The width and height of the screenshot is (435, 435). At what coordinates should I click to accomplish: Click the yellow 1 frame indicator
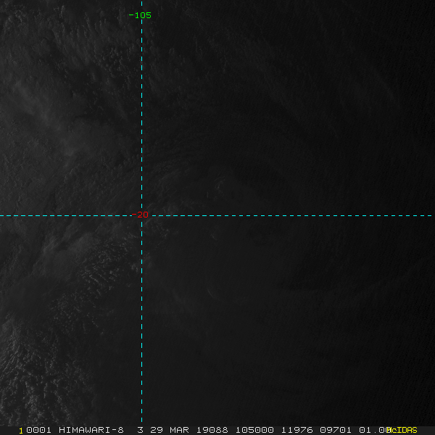click(x=21, y=431)
